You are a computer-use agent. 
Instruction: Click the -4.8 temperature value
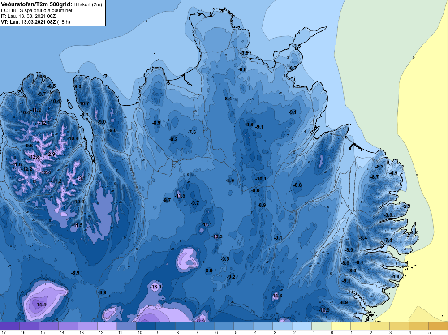395,276
